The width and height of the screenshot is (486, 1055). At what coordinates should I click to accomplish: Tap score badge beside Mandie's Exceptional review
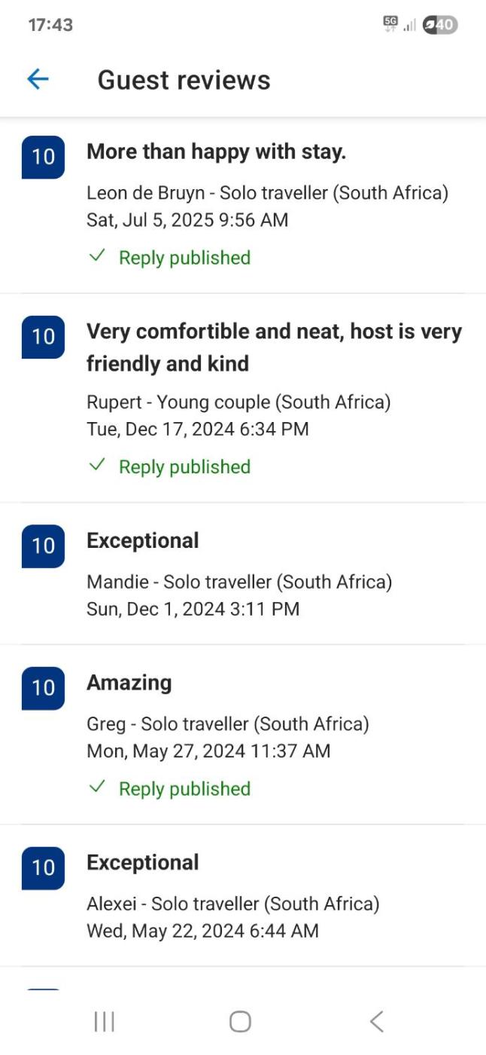coord(43,546)
